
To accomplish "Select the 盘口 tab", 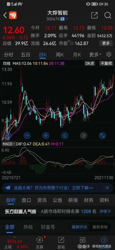I will point(26,200).
